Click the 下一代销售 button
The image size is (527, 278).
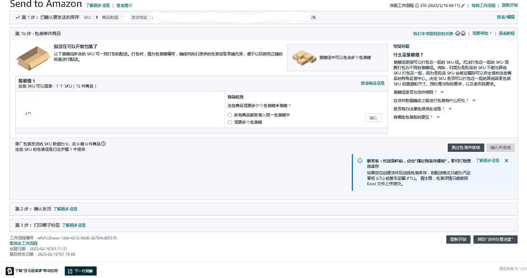81,271
